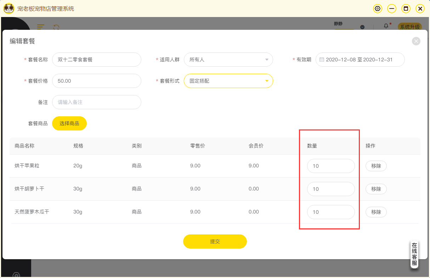Image resolution: width=430 pixels, height=278 pixels.
Task: Remove 天然菠萝木瓜干 with 移除 button
Action: pos(376,212)
